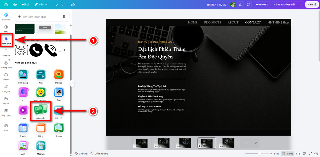This screenshot has height=157, width=320.
Task: Open the Biểu mẫu forms category
Action: click(x=41, y=112)
